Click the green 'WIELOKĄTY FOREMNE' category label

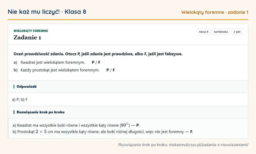[x=31, y=31]
